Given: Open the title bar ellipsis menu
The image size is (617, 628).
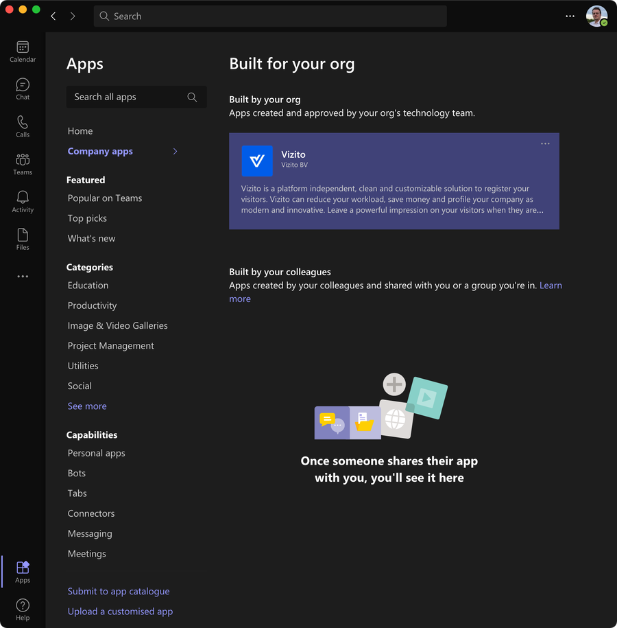Looking at the screenshot, I should pos(570,15).
